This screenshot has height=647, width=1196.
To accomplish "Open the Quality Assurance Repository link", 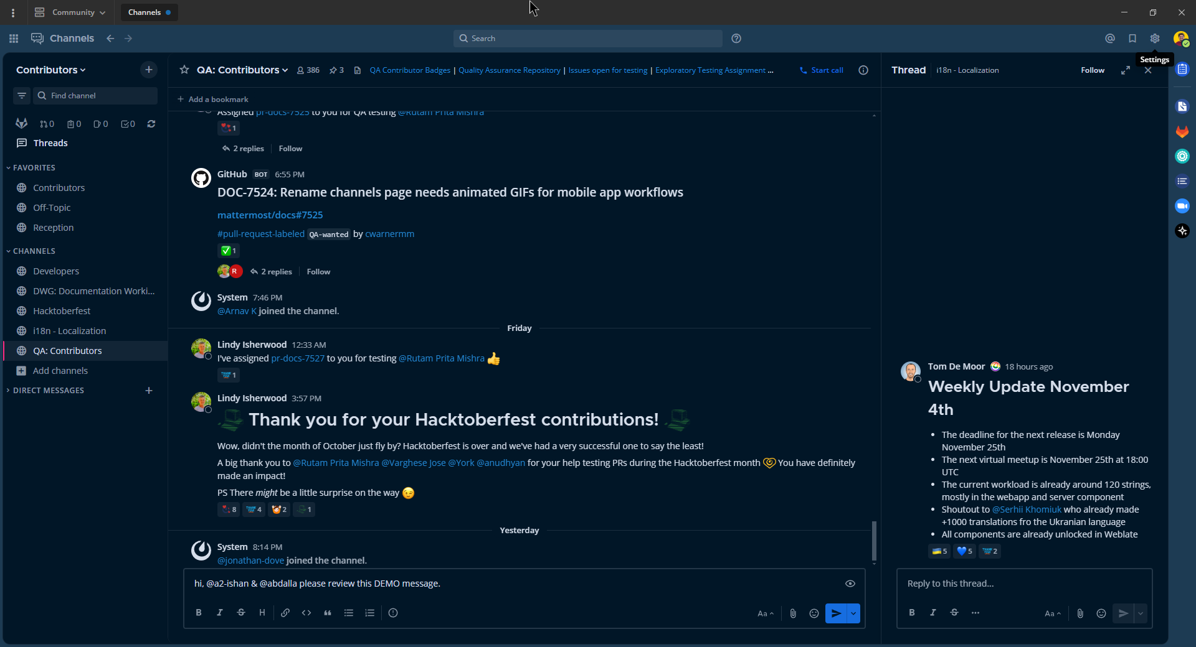I will coord(509,70).
